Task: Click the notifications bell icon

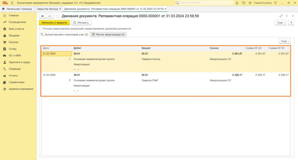Action: [237, 3]
